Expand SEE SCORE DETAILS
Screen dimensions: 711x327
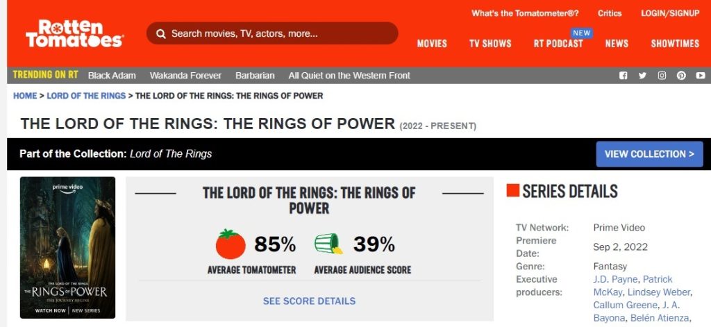[x=309, y=301]
